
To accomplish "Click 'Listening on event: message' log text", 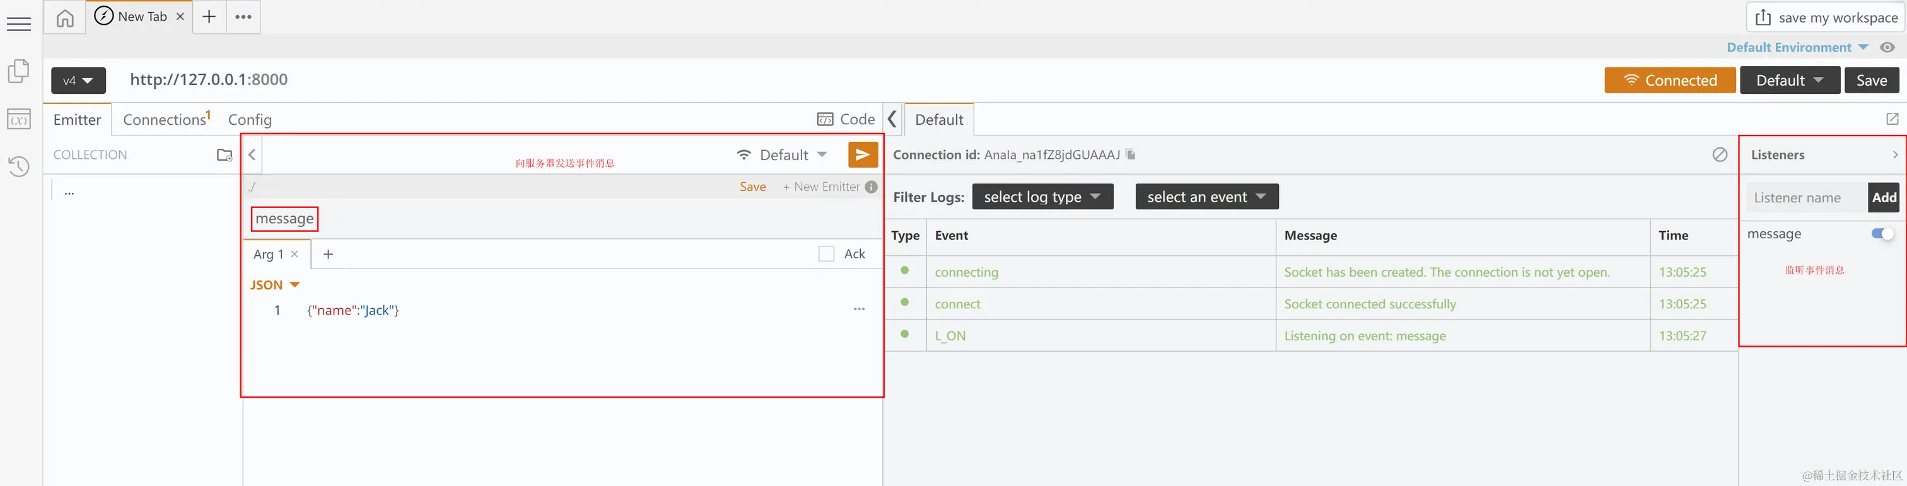I will [1365, 336].
